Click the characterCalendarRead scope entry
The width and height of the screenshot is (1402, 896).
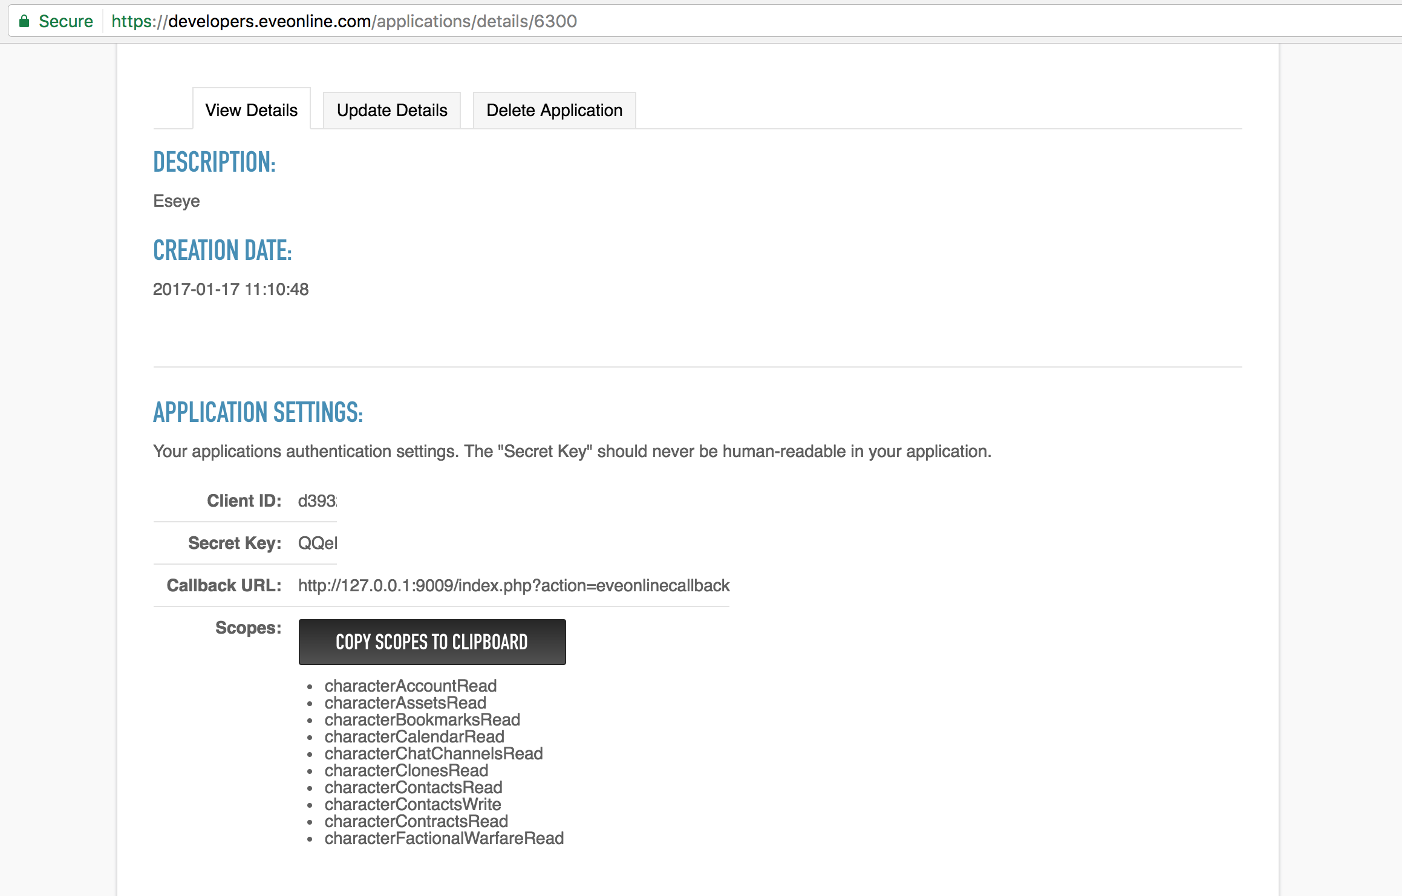(x=414, y=736)
